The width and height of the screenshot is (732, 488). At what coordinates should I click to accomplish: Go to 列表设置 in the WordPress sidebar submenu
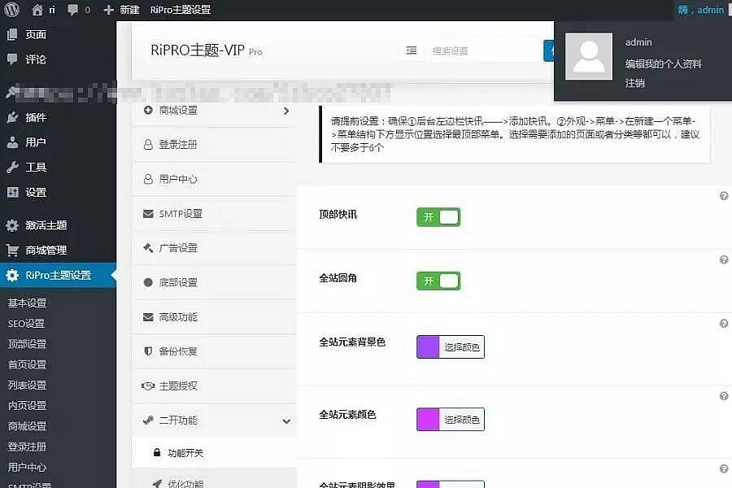click(27, 385)
